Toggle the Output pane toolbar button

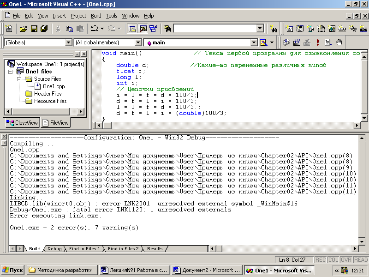143,29
